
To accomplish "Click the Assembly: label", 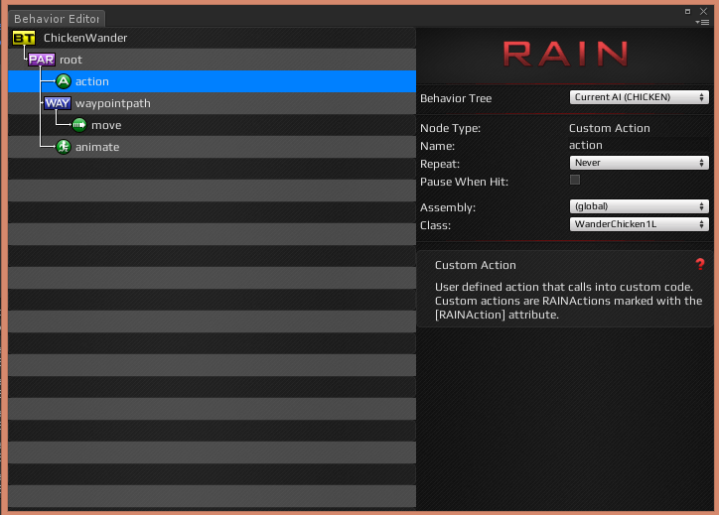I will tap(448, 207).
